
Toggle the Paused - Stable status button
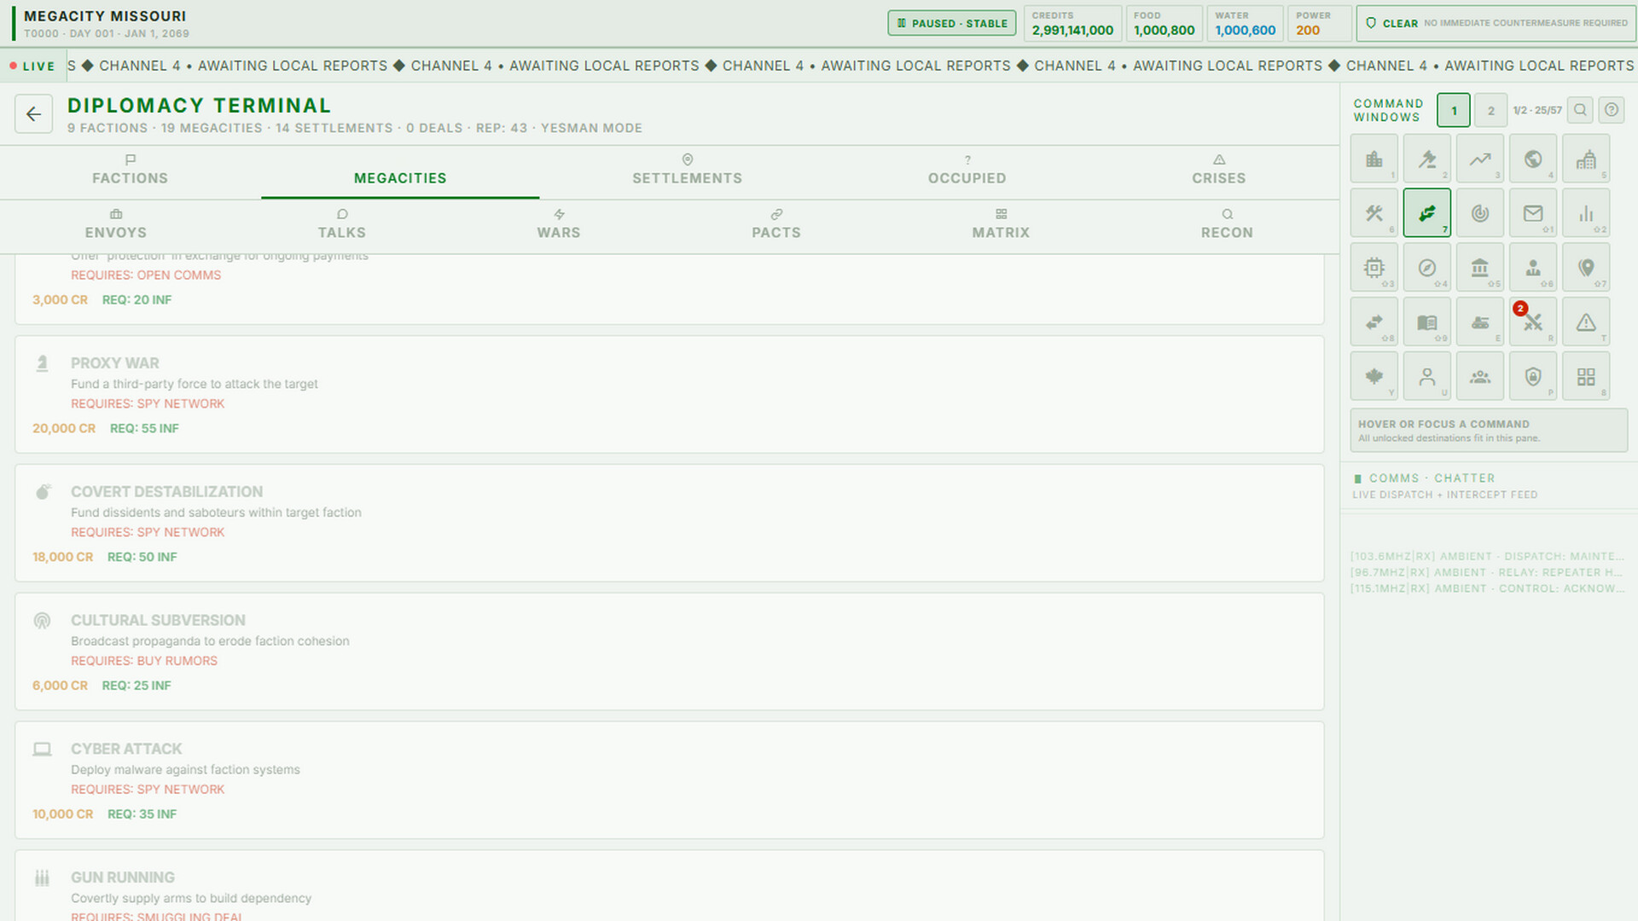(952, 23)
